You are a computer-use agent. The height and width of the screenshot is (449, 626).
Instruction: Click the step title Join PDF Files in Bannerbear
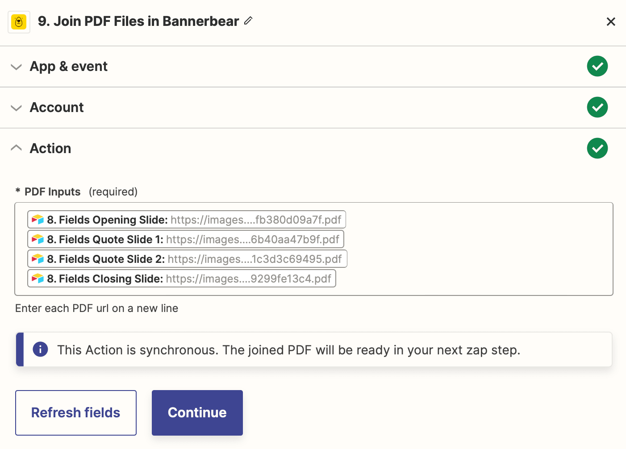point(138,21)
